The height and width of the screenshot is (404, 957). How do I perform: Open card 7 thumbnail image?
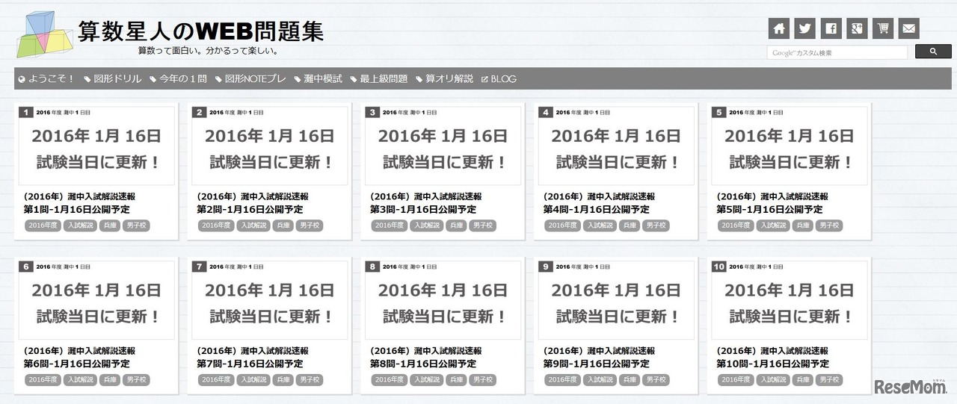pos(270,300)
